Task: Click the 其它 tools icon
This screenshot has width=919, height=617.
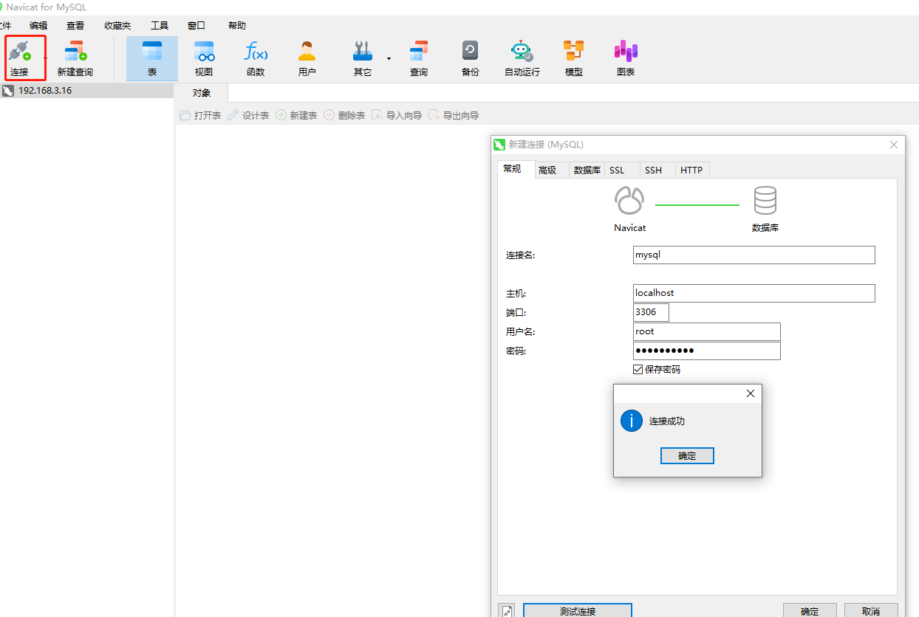Action: tap(363, 58)
